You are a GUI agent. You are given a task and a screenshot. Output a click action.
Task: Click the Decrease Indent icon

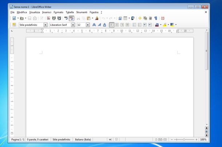pyautogui.click(x=145, y=25)
